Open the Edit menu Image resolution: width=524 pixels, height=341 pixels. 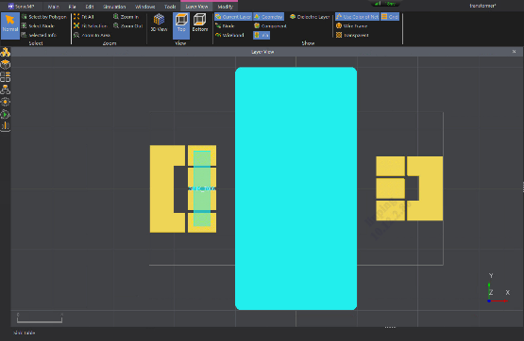click(x=90, y=7)
